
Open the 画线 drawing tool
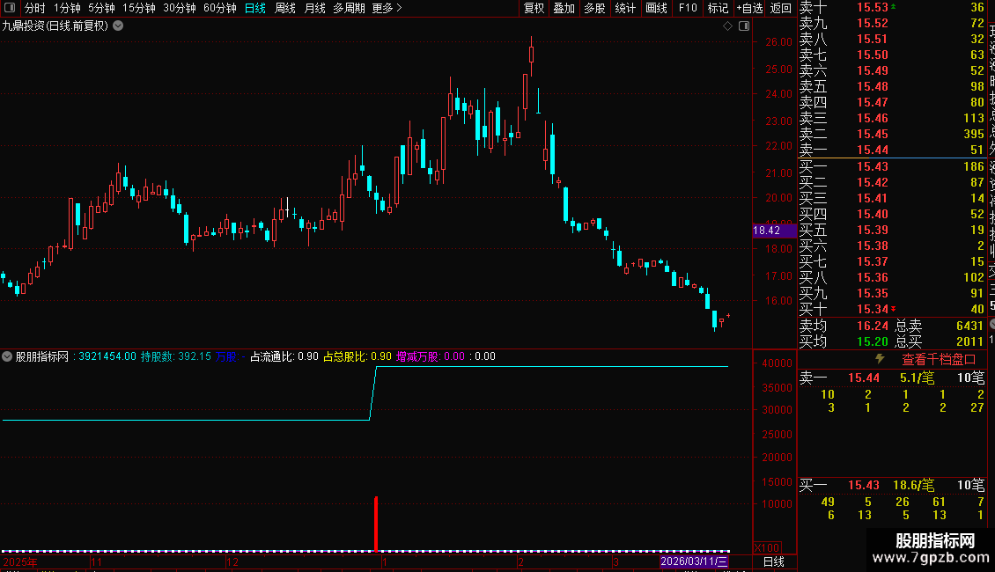pos(656,8)
